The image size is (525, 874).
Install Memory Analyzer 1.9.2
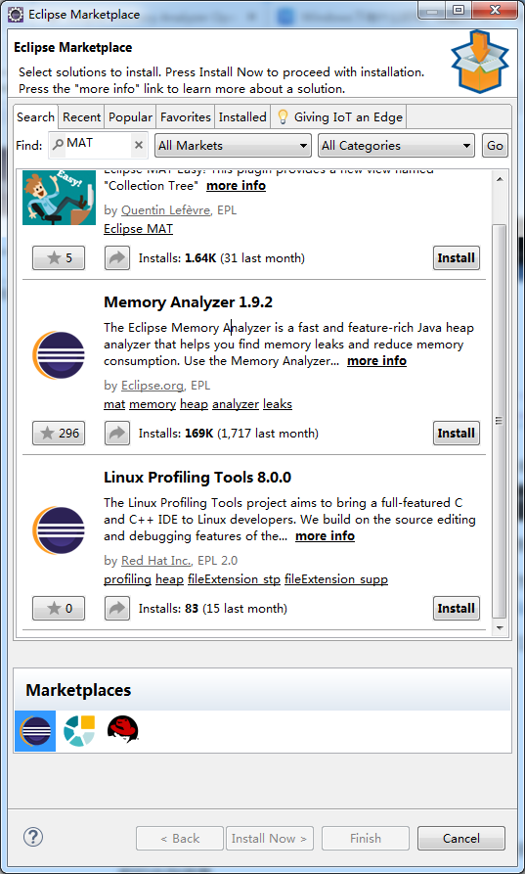[x=456, y=434]
